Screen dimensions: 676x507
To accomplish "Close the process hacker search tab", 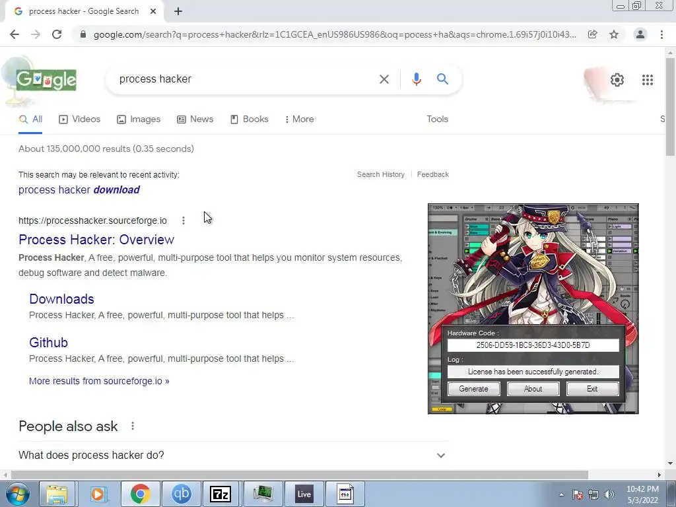I will 153,11.
